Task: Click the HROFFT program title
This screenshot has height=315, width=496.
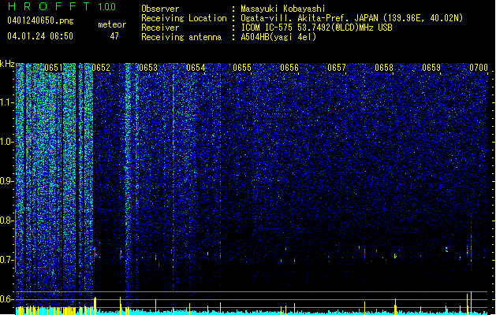Action: [x=49, y=6]
